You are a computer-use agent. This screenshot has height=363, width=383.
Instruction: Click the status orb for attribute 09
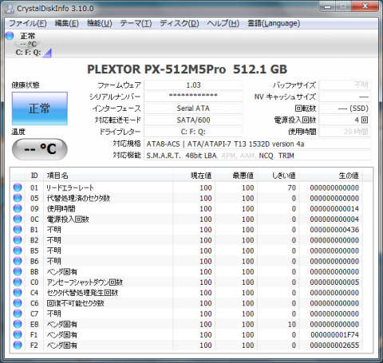[18, 208]
